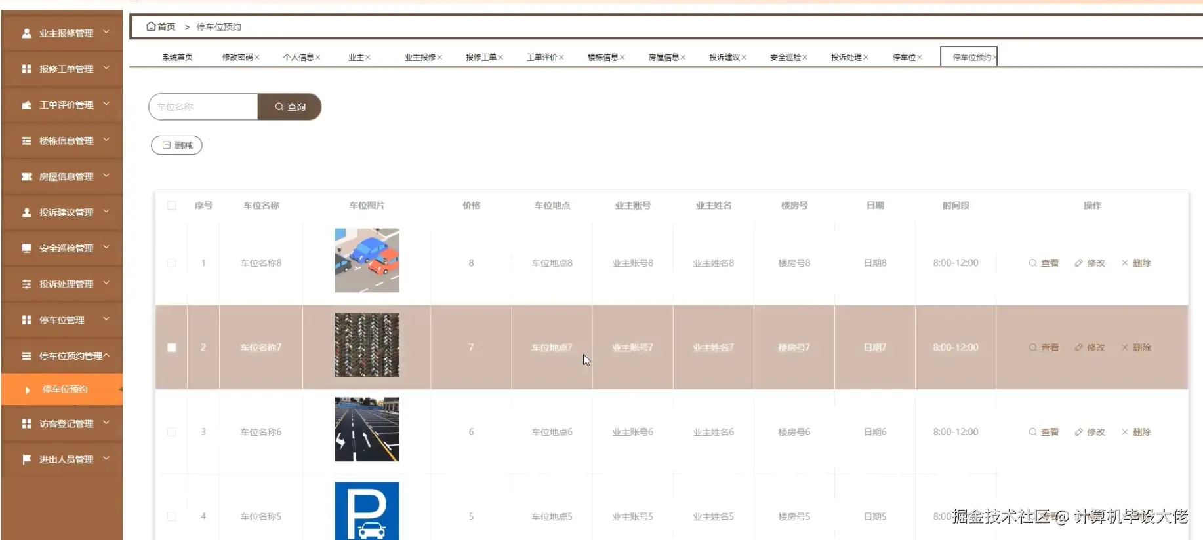Click 删除 for row 车位名称6

[1136, 432]
